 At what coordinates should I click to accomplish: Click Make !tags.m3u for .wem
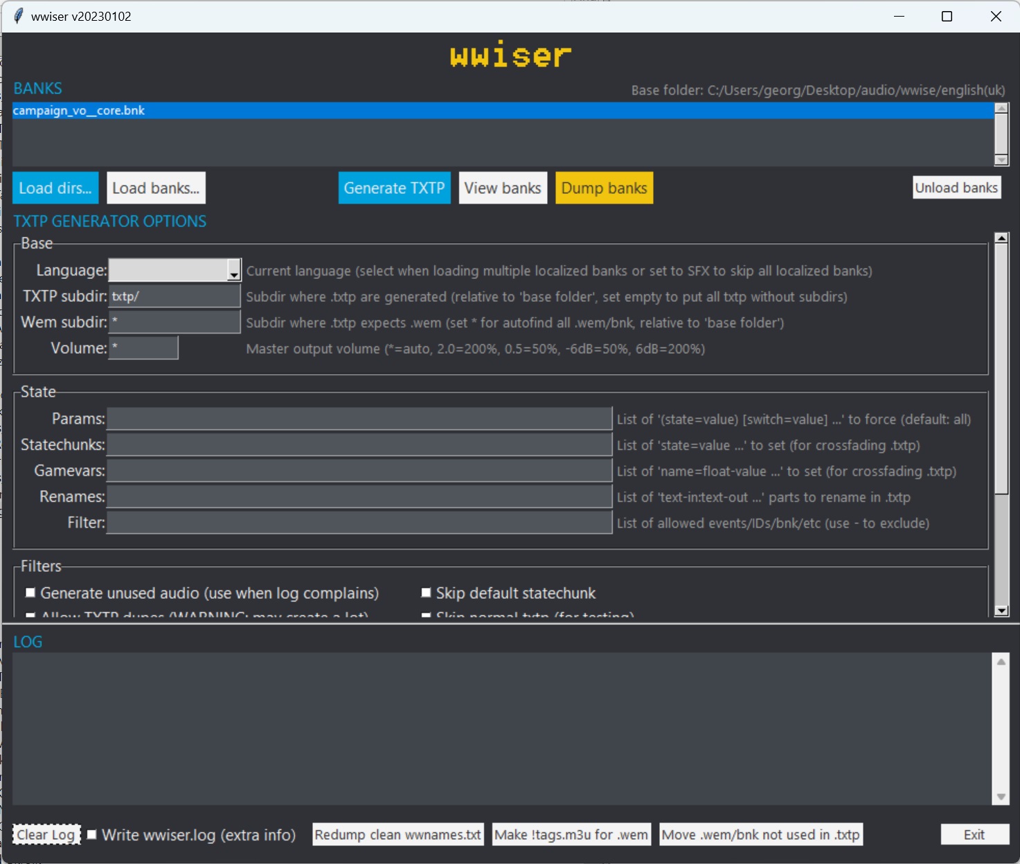571,835
